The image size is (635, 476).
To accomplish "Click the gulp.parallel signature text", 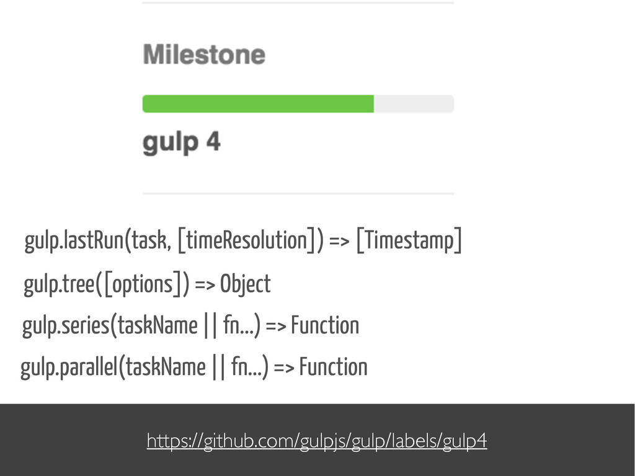I will pyautogui.click(x=194, y=368).
